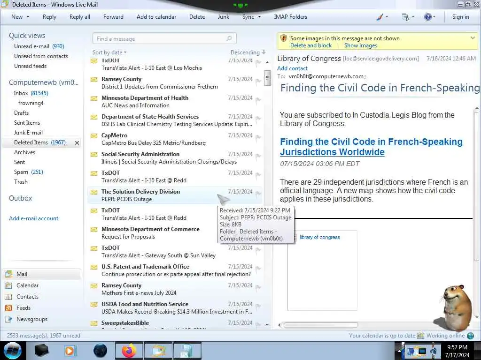The height and width of the screenshot is (360, 481).
Task: Collapse the Quick views section
Action: (27, 36)
